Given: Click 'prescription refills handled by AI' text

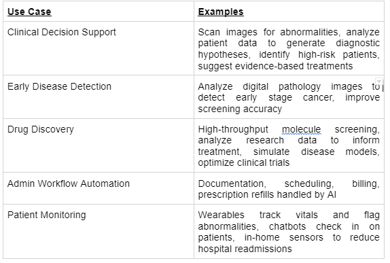Looking at the screenshot, I should pos(267,194).
